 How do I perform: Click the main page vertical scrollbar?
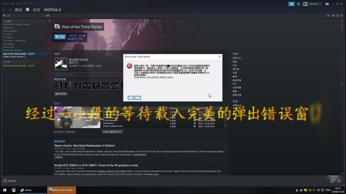point(342,83)
